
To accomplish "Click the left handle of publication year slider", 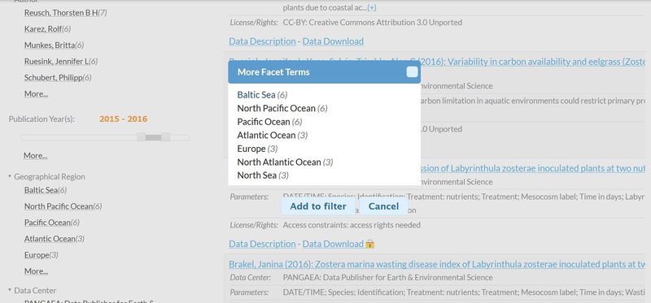I will (141, 137).
